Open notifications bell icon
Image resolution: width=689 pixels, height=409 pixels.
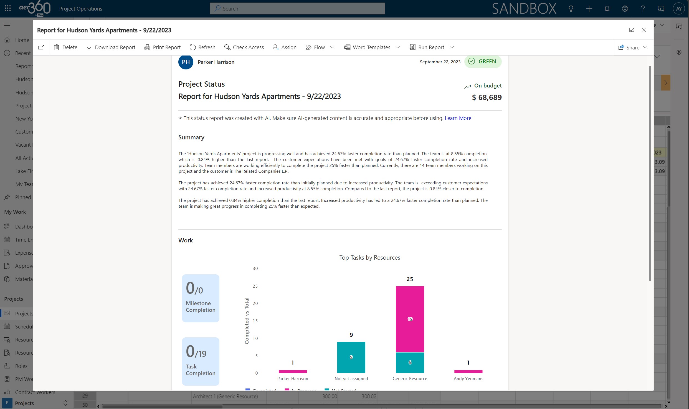pos(607,9)
